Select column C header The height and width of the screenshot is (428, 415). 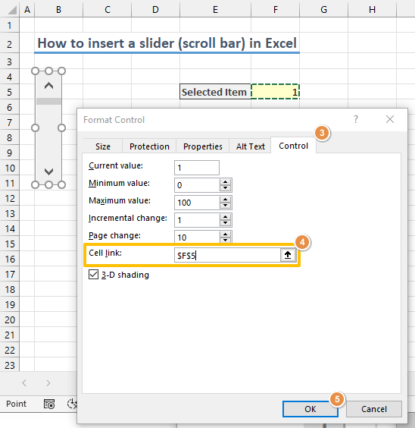tap(108, 9)
